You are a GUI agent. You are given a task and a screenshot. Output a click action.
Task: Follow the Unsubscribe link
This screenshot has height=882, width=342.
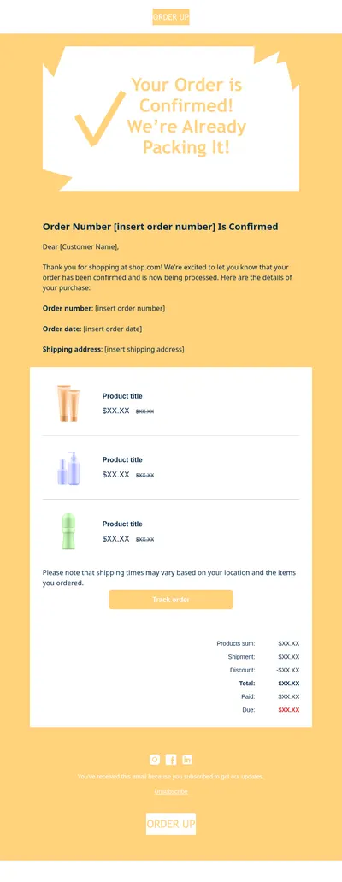171,791
